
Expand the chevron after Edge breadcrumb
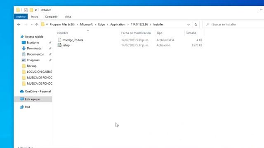[x=107, y=25]
